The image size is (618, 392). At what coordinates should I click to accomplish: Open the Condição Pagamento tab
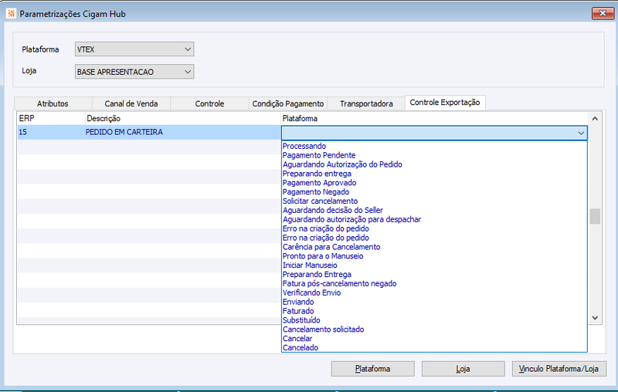click(x=287, y=103)
